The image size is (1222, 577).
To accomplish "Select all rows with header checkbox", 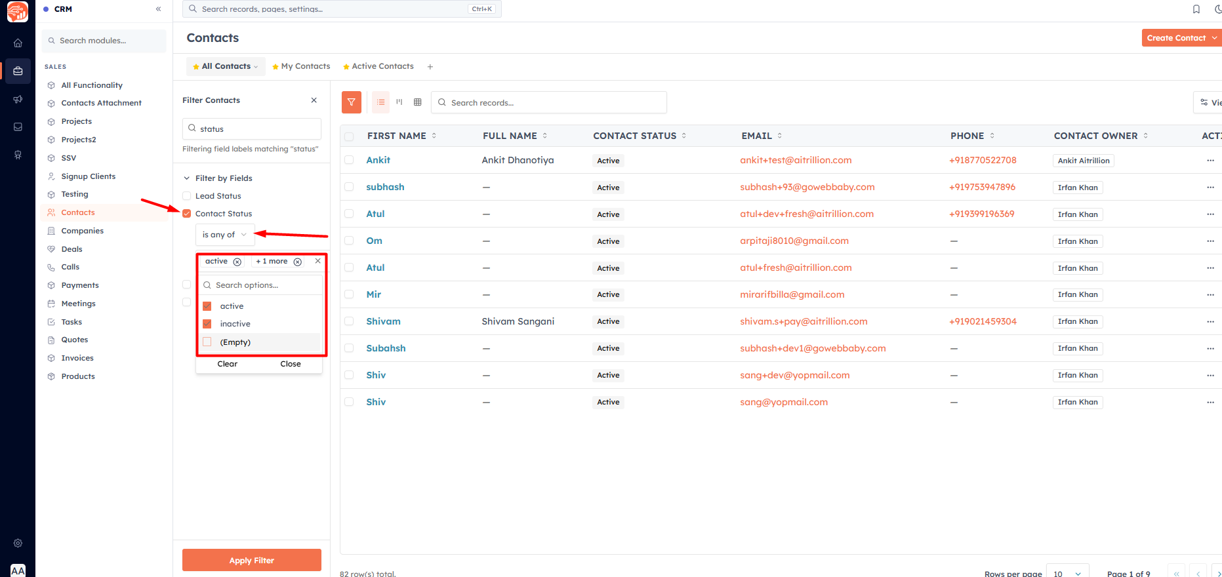I will [349, 136].
